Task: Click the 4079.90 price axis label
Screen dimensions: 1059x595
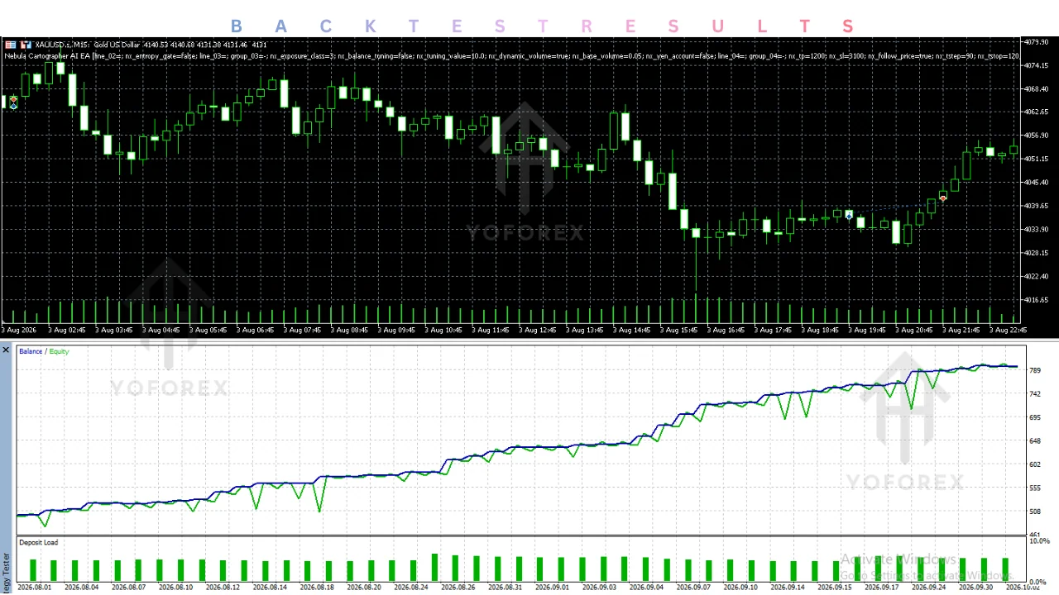Action: click(1036, 41)
